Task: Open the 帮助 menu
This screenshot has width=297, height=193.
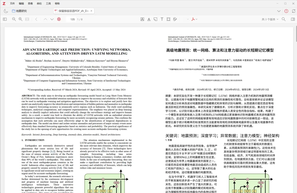Action: [57, 3]
